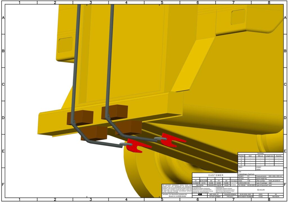Click the Length (m) column header
Screen dimensions: 288x202
(x=270, y=156)
